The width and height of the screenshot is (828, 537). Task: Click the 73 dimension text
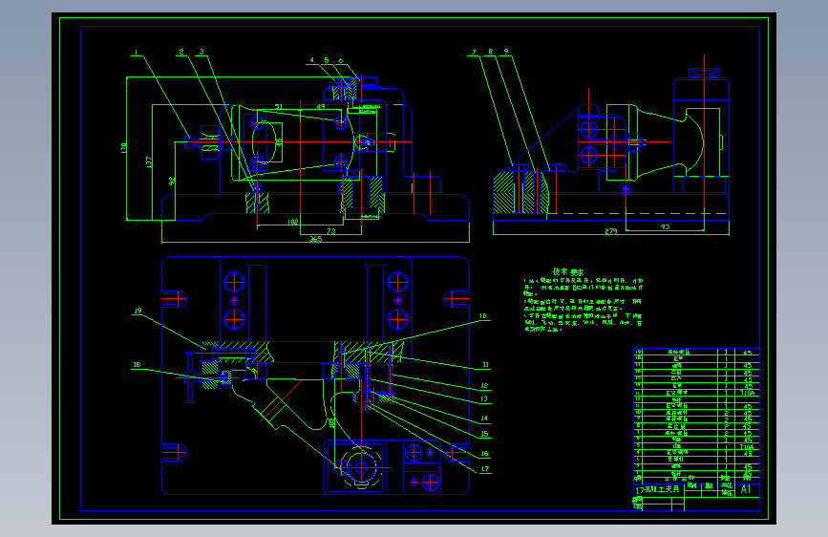coord(331,231)
